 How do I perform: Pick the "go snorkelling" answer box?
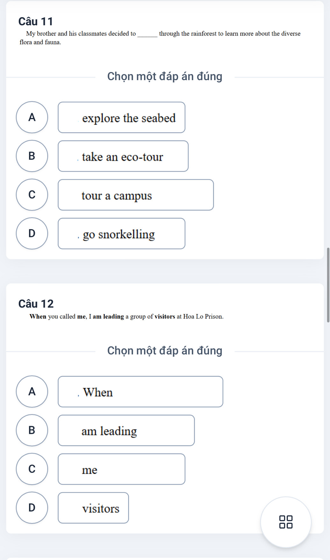coord(121,234)
